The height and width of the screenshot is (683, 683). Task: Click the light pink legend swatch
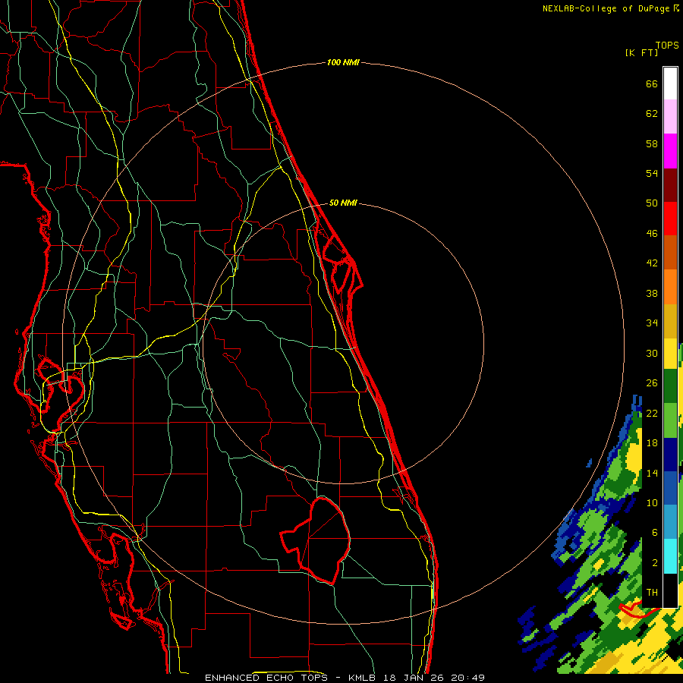pyautogui.click(x=670, y=117)
